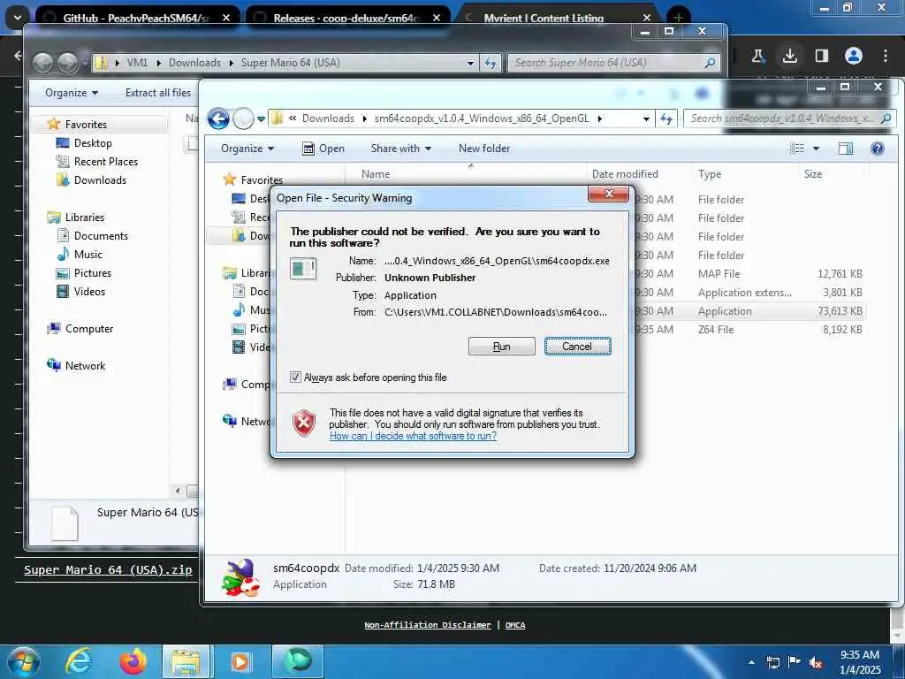This screenshot has width=905, height=679.
Task: Click the Super Mario 64 (USA).zip link
Action: pos(108,570)
